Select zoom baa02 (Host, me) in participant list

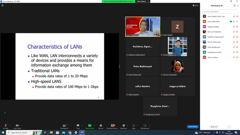click(220, 16)
